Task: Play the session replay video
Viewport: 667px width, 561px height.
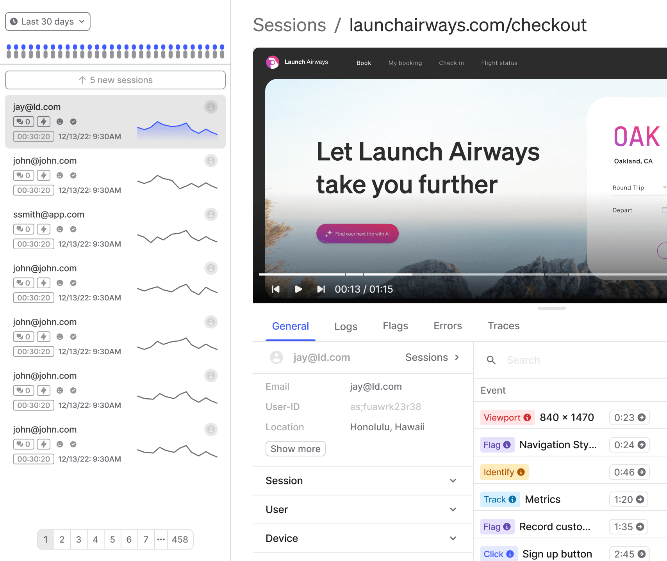Action: click(298, 289)
